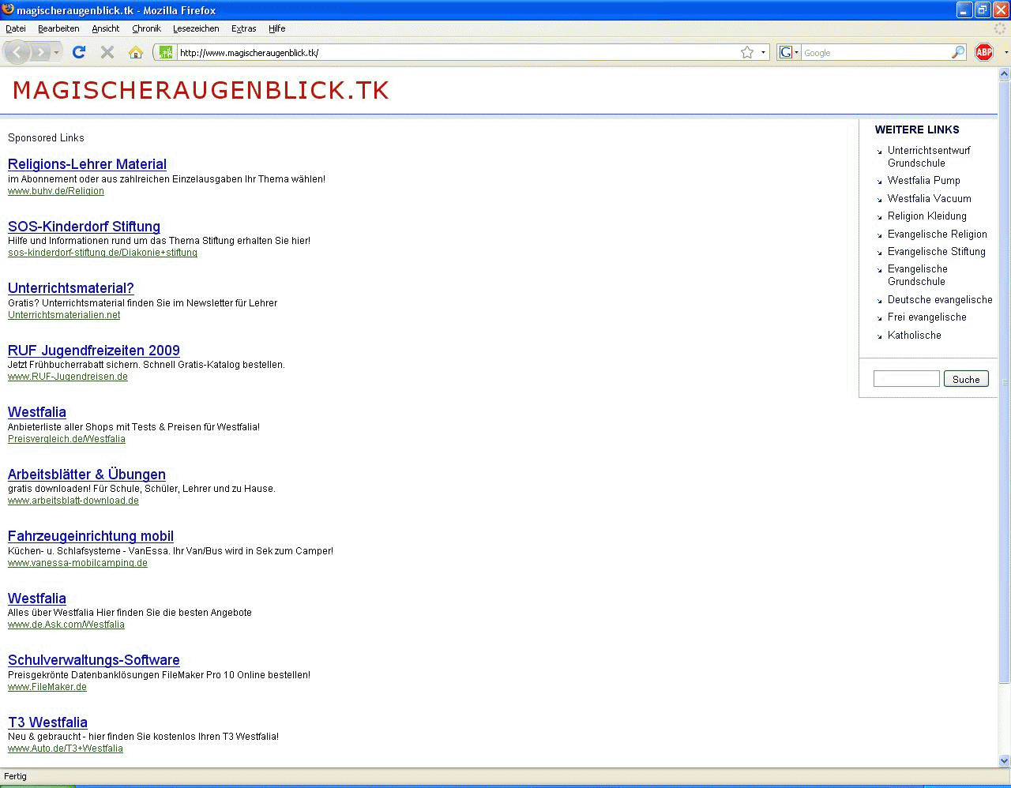
Task: Click the page scrollbar up arrow
Action: [1005, 74]
